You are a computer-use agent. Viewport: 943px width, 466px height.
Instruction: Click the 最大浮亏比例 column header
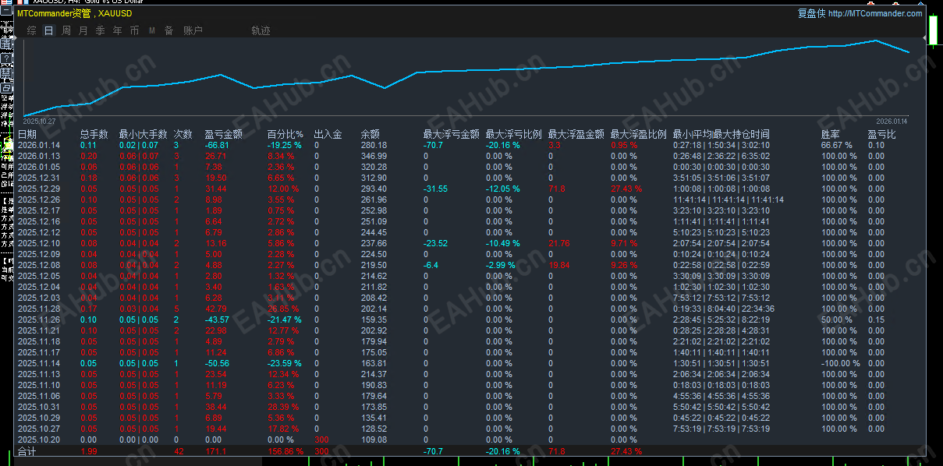pos(514,134)
